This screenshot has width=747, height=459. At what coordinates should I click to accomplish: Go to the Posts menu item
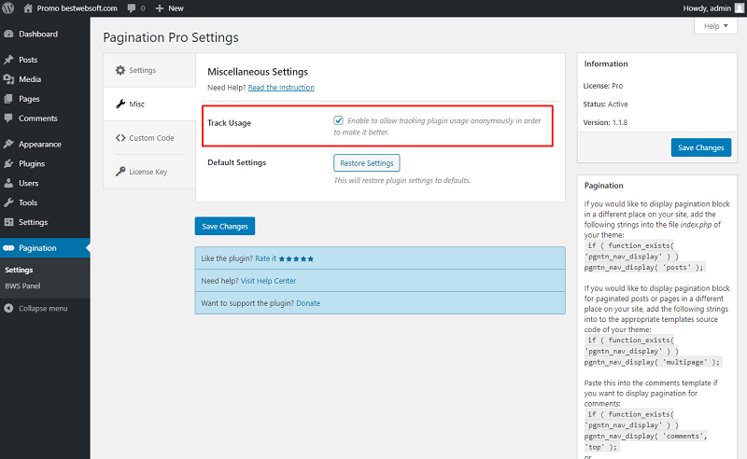pos(45,60)
